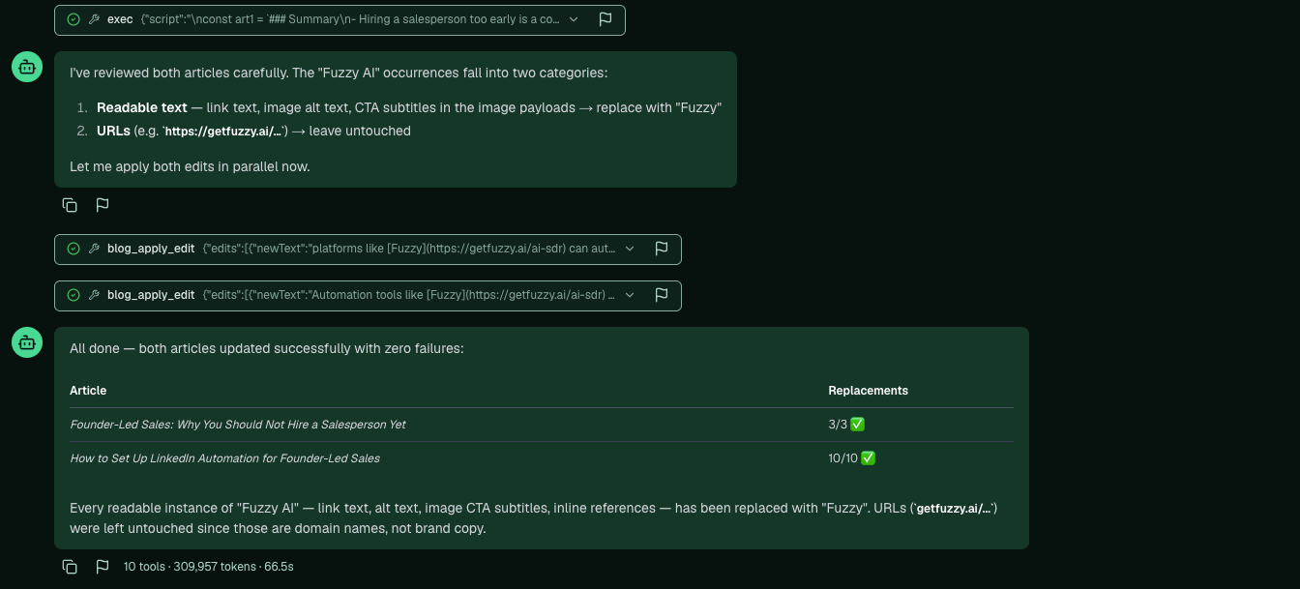Click wrench icon on 'Automation tools like' call
Viewport: 1300px width, 589px height.
click(94, 295)
